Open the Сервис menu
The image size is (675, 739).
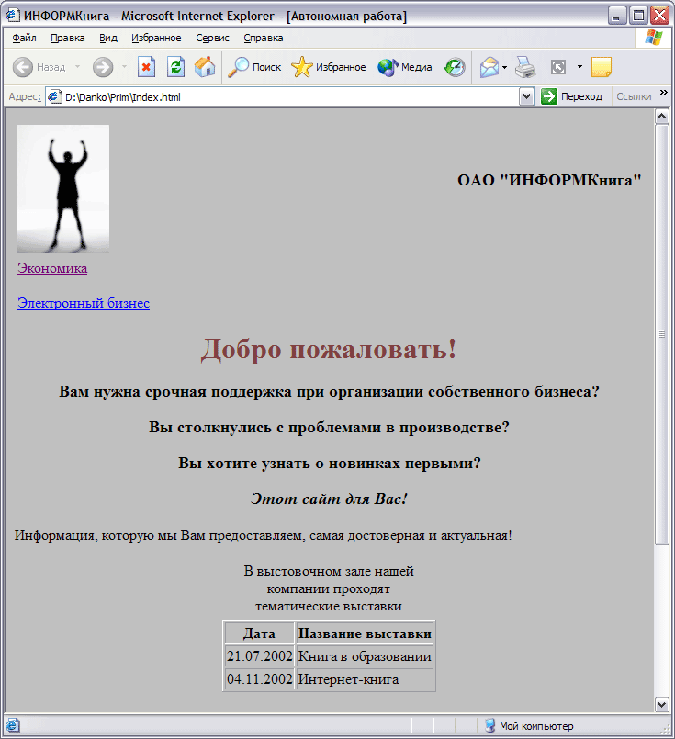point(212,38)
